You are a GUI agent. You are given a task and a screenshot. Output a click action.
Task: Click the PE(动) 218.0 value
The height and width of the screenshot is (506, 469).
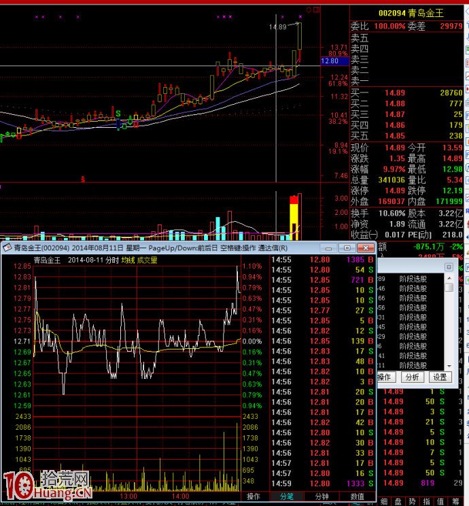tap(452, 235)
